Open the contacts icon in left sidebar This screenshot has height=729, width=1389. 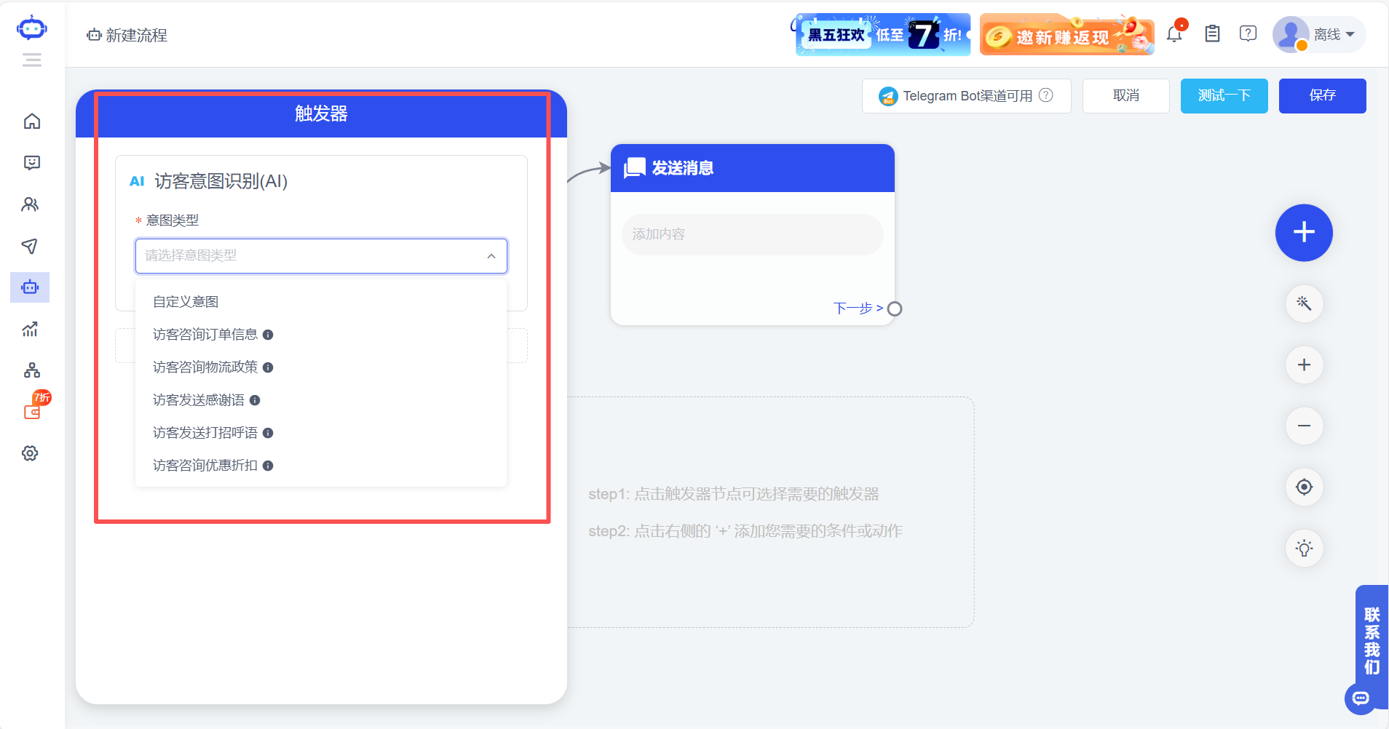pos(30,204)
